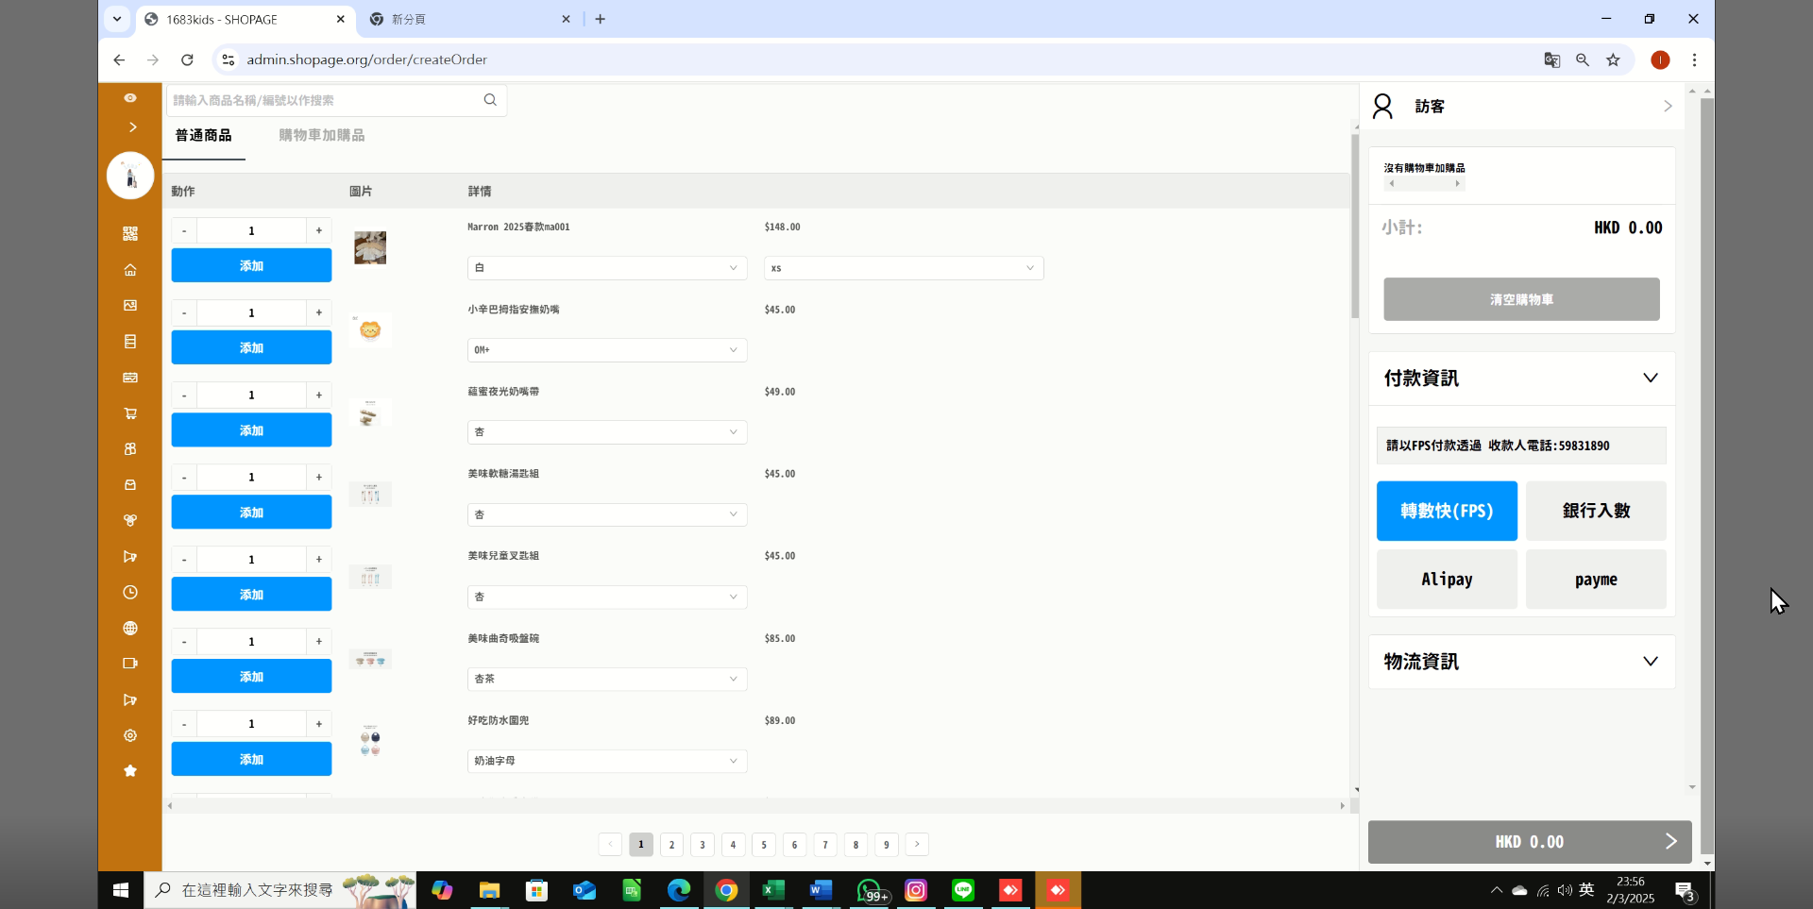Select payme payment method
The width and height of the screenshot is (1813, 909).
pos(1596,580)
